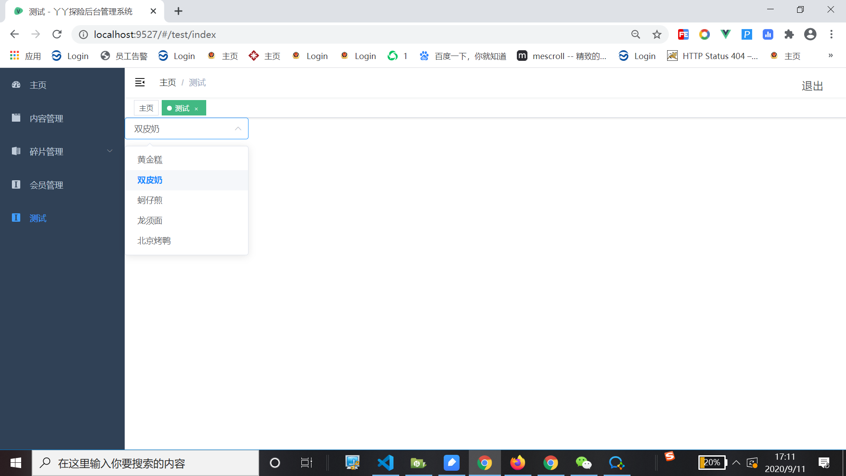846x476 pixels.
Task: Launch VS Code from the taskbar
Action: (386, 463)
